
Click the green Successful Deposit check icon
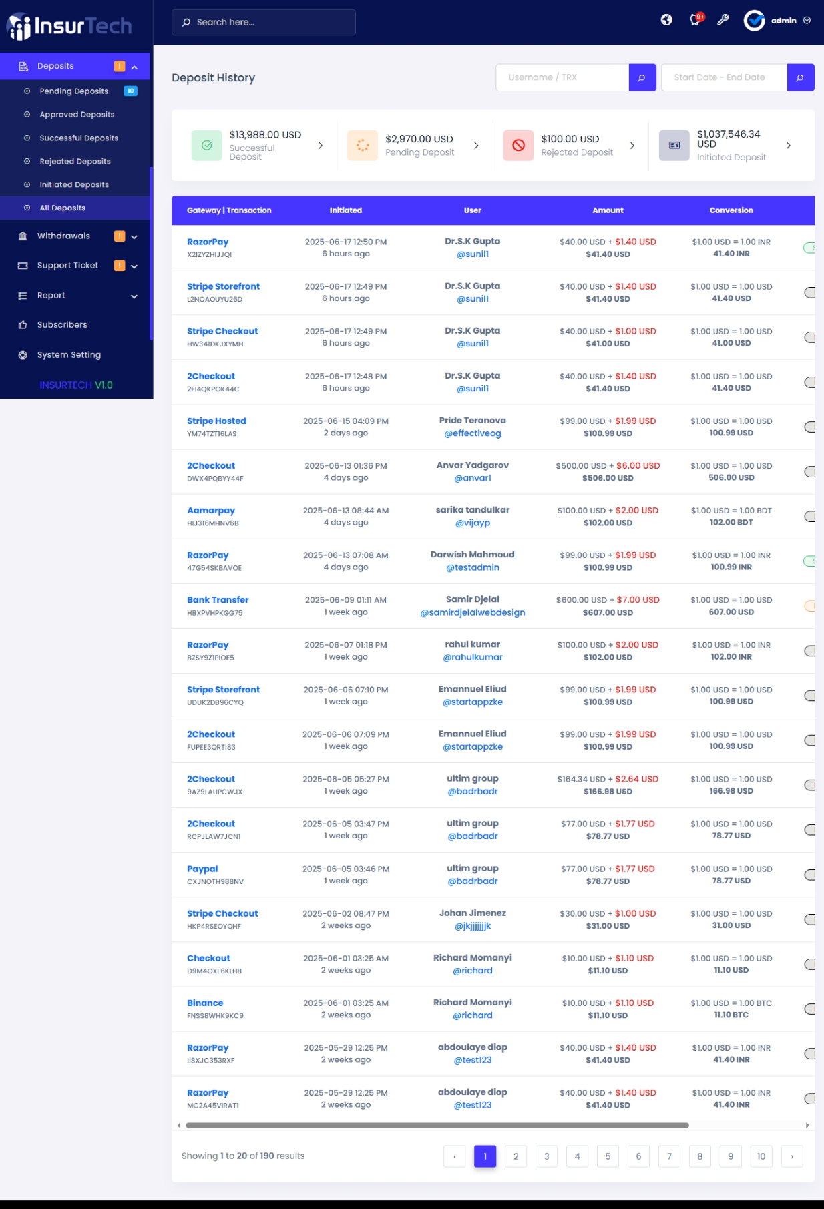tap(206, 146)
